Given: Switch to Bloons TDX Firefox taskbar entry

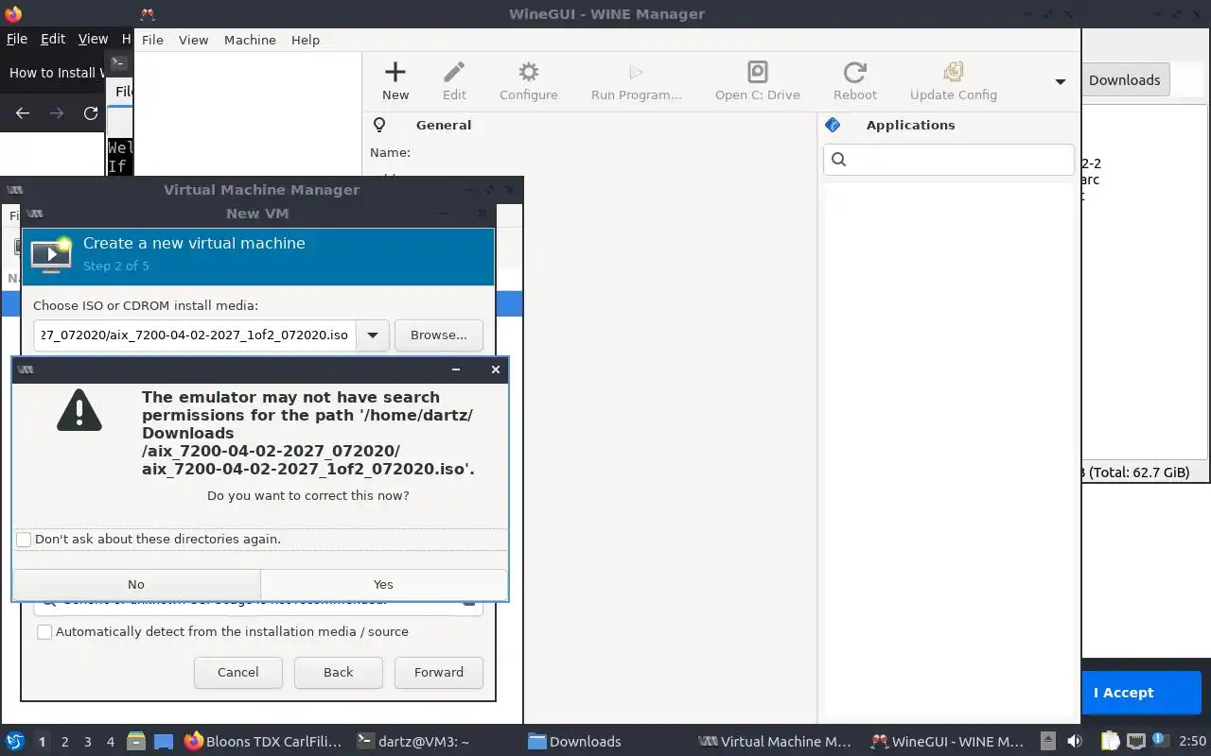Looking at the screenshot, I should pyautogui.click(x=263, y=742).
